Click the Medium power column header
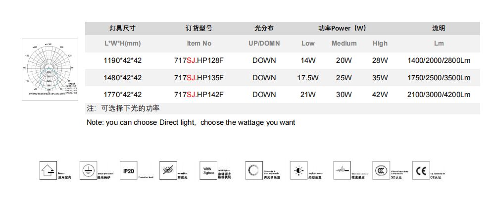491x208 pixels. point(344,44)
